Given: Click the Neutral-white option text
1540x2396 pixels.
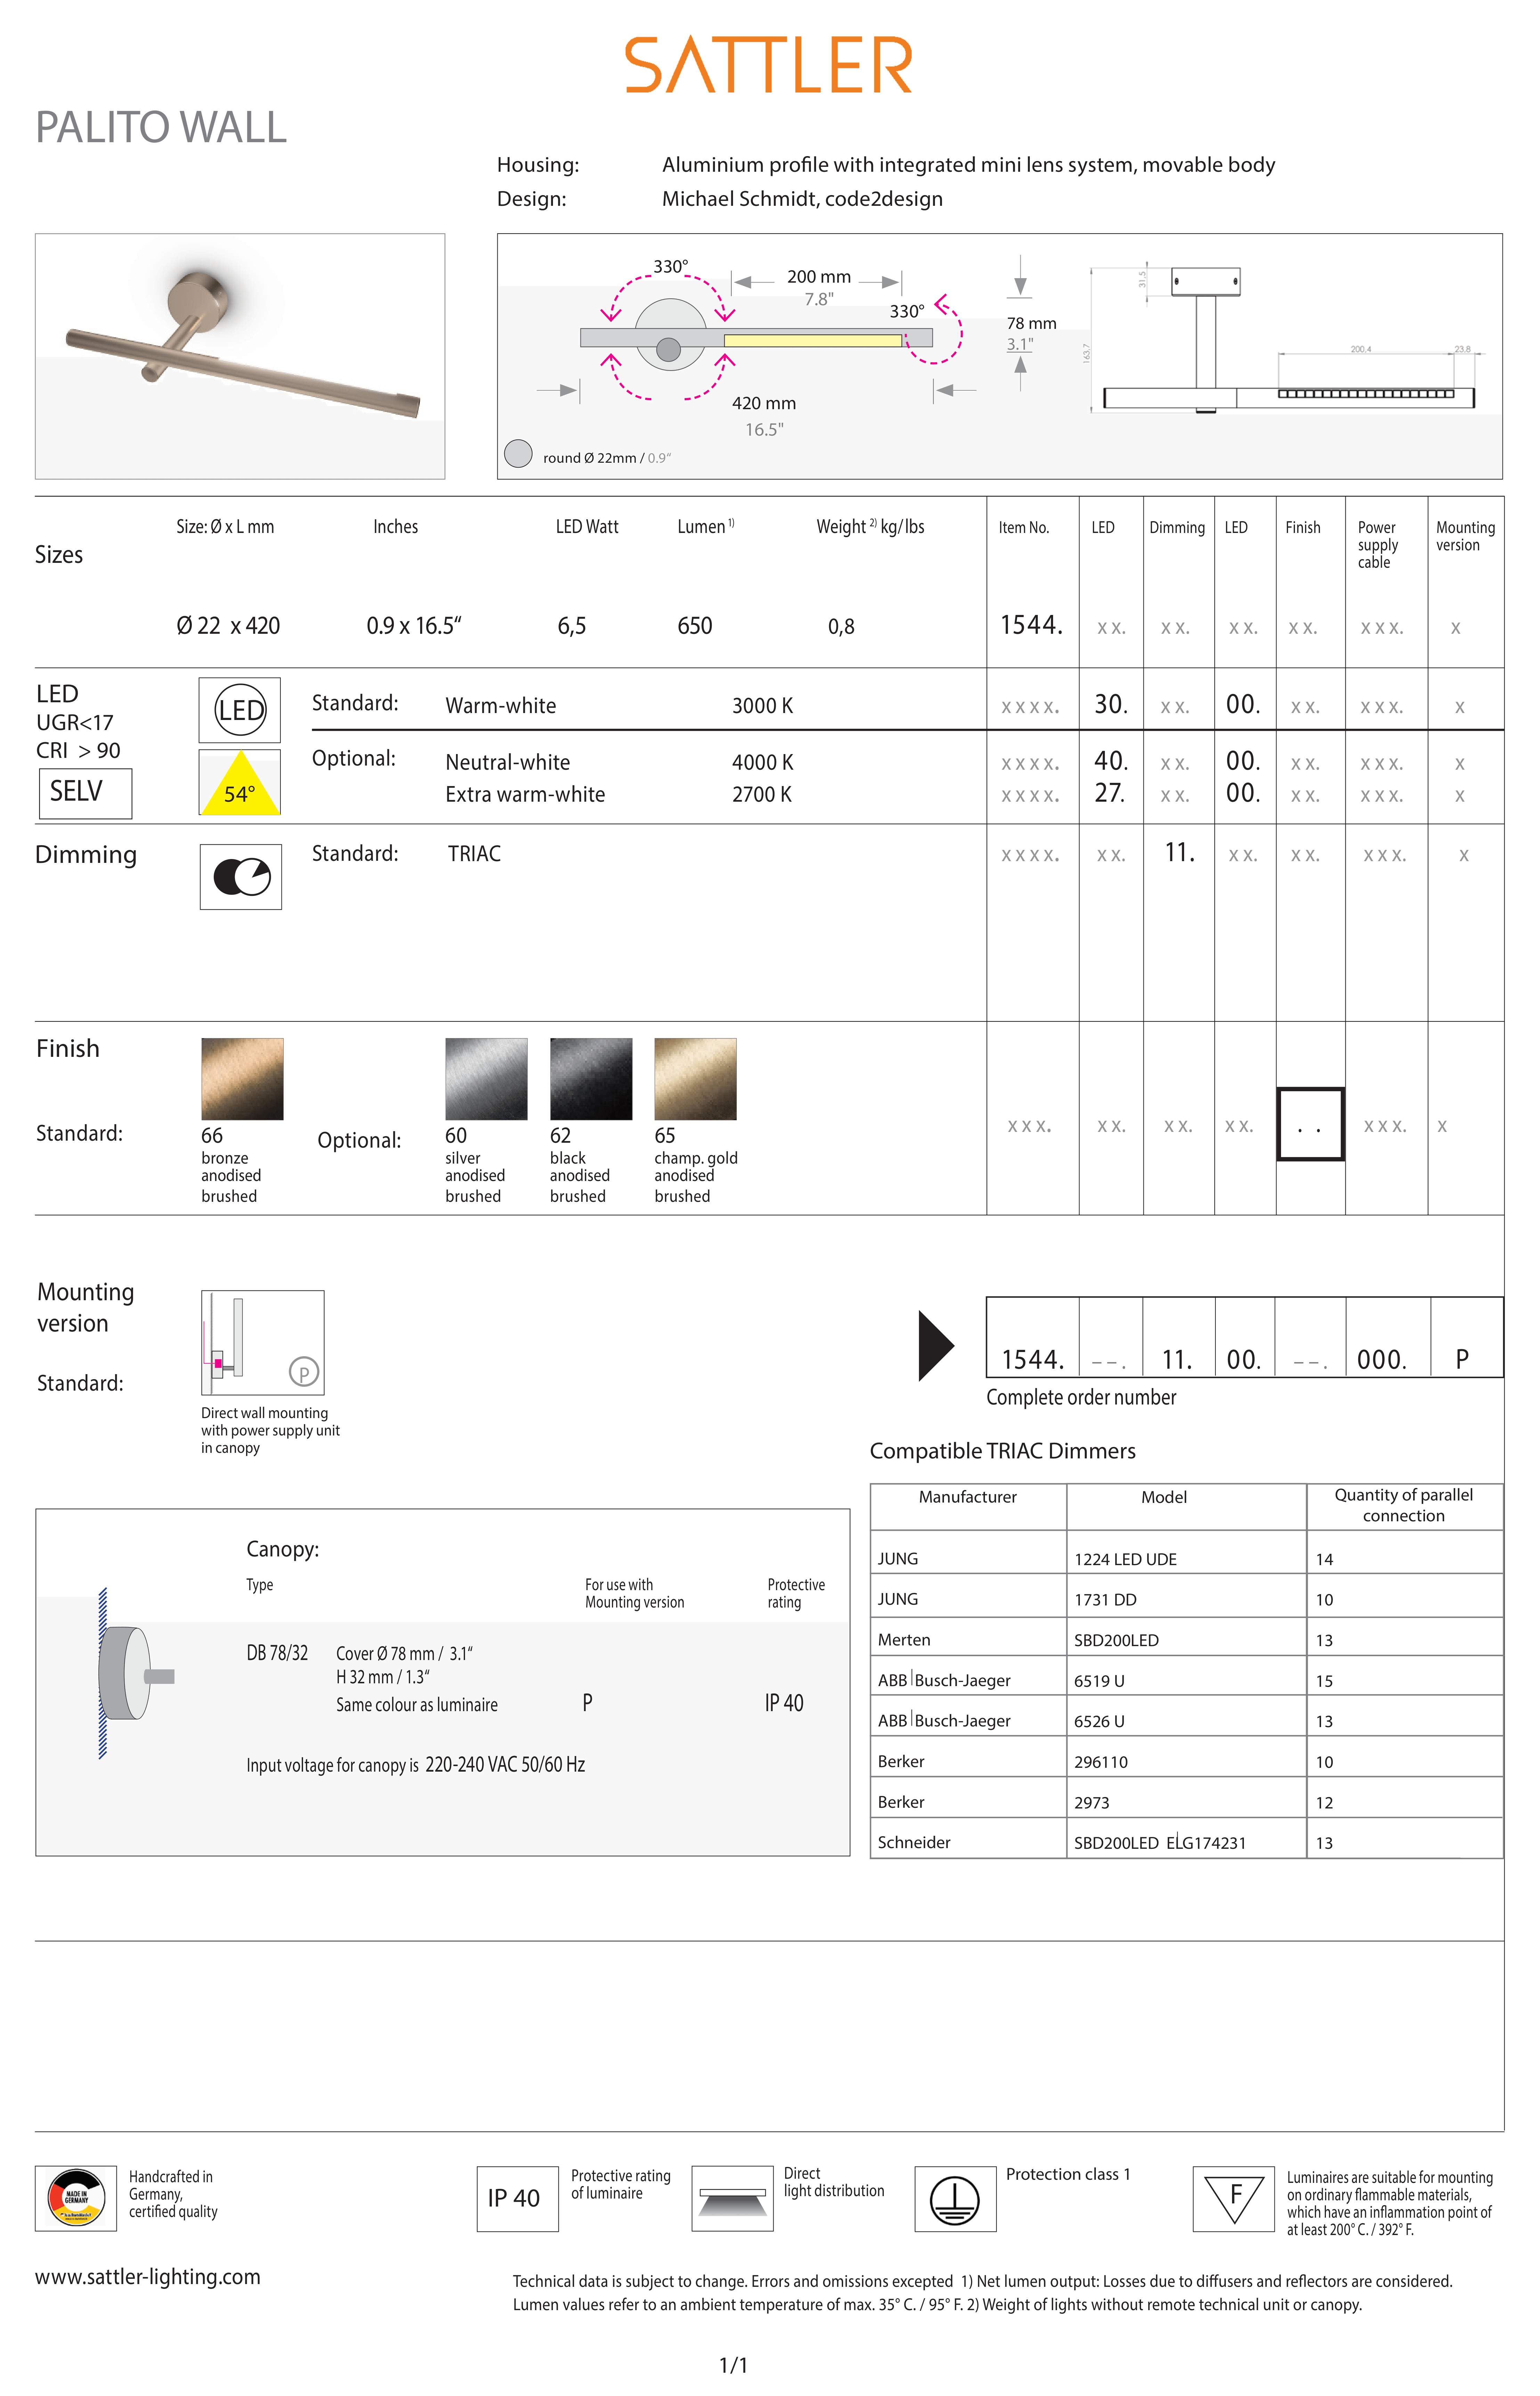Looking at the screenshot, I should [x=508, y=762].
